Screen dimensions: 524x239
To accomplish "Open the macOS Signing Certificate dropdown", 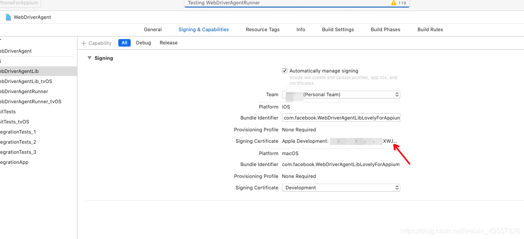I will click(x=341, y=188).
